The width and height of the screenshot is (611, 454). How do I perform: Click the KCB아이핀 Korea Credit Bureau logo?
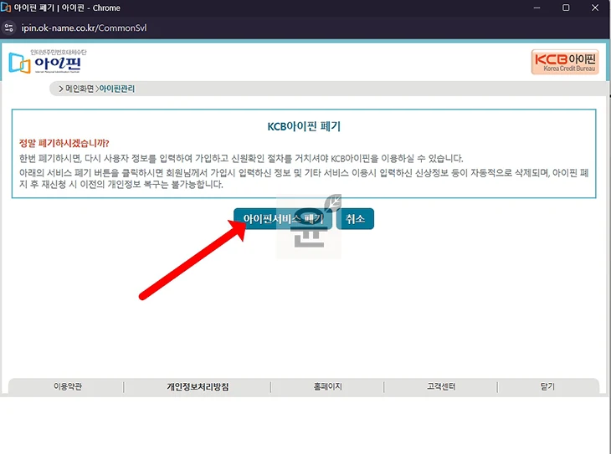tap(564, 62)
